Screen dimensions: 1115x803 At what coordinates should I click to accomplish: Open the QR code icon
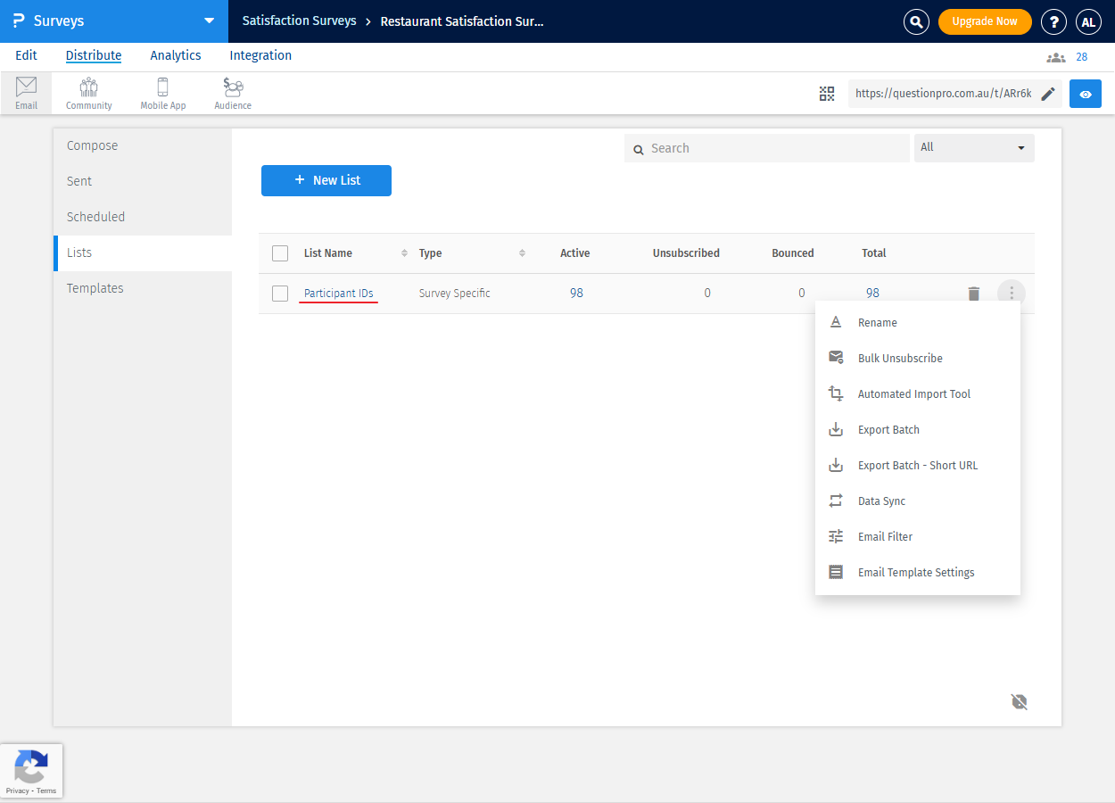[827, 94]
